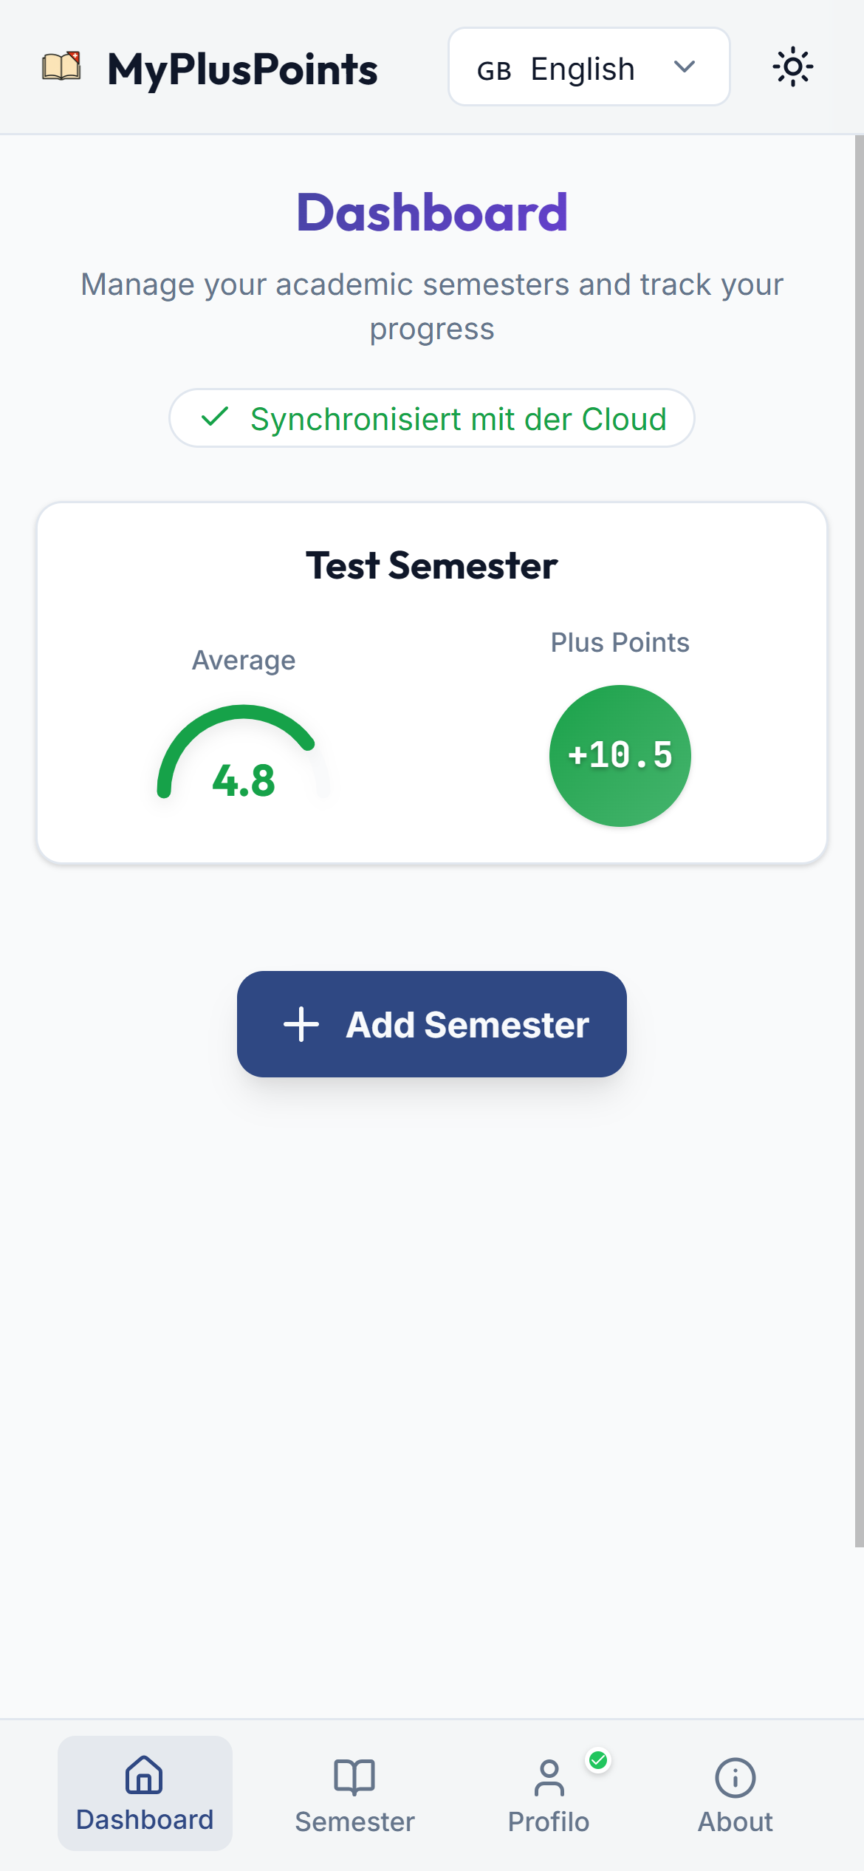864x1871 pixels.
Task: Click the Synchronisiert mit der Cloud badge
Action: point(431,418)
